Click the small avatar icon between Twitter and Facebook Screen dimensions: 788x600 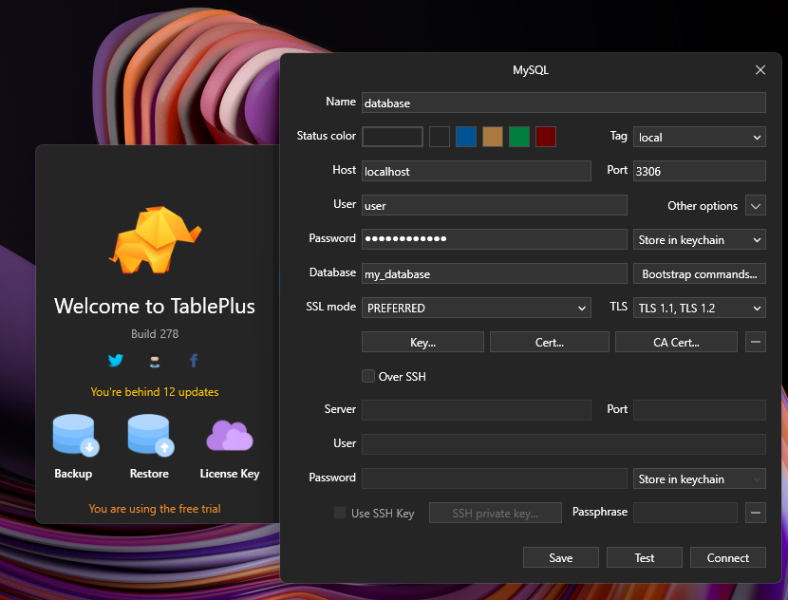155,362
